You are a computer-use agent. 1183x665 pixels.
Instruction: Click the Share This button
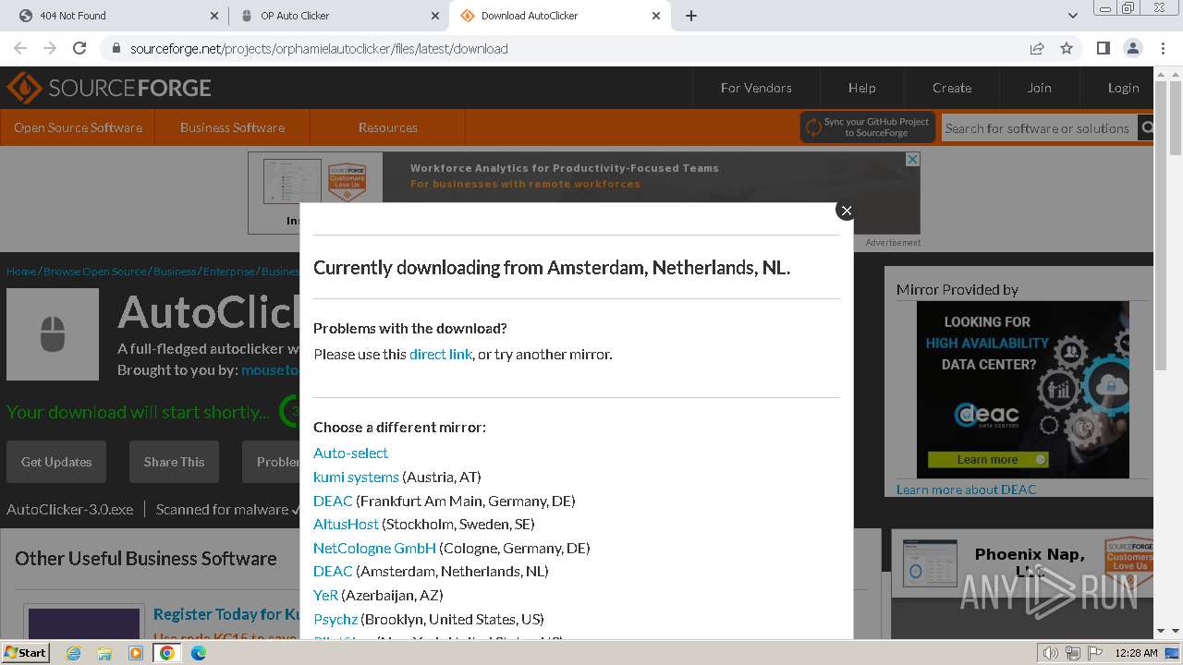[174, 462]
